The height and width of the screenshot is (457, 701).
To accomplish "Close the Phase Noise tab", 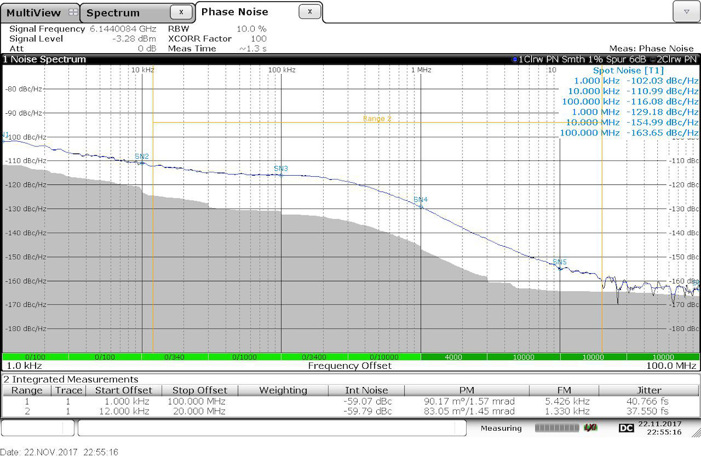I will pos(310,12).
